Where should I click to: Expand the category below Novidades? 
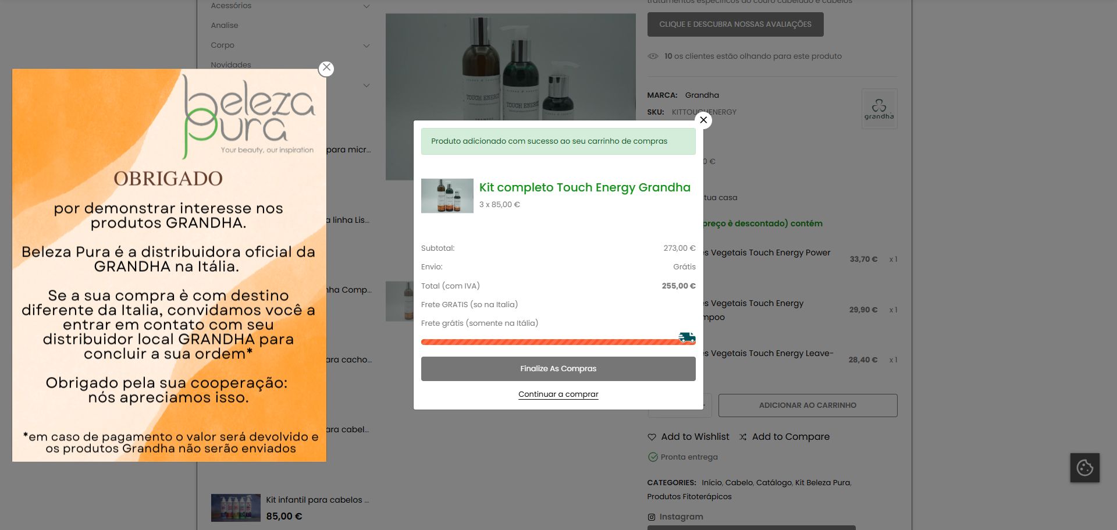[367, 86]
